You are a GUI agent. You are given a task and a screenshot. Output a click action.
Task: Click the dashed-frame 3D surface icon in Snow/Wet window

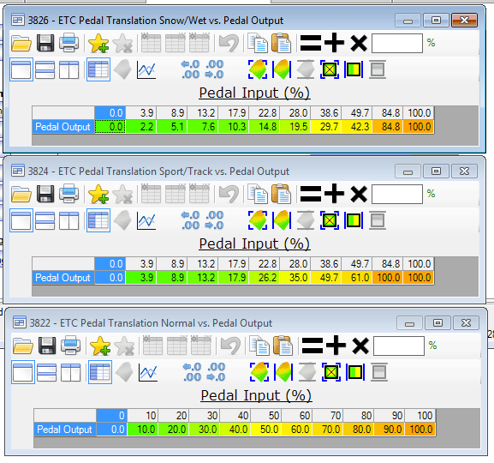258,69
